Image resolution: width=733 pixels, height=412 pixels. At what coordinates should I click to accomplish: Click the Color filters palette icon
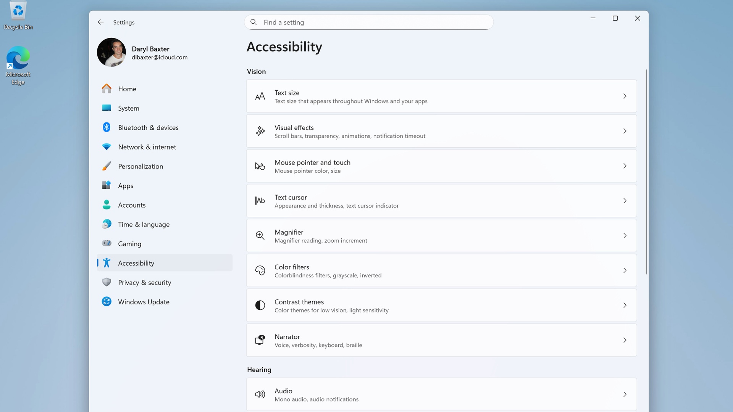[x=260, y=270]
